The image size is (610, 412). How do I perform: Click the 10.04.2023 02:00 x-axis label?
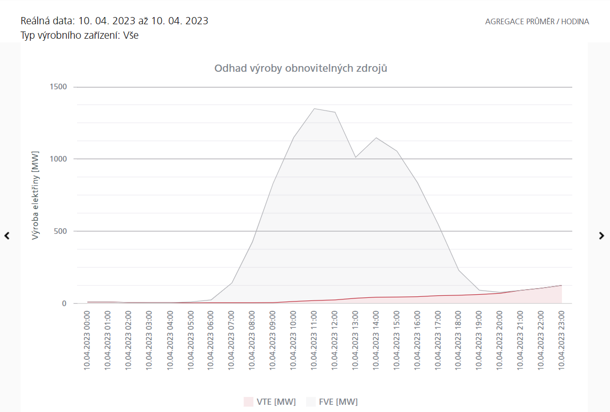point(128,340)
